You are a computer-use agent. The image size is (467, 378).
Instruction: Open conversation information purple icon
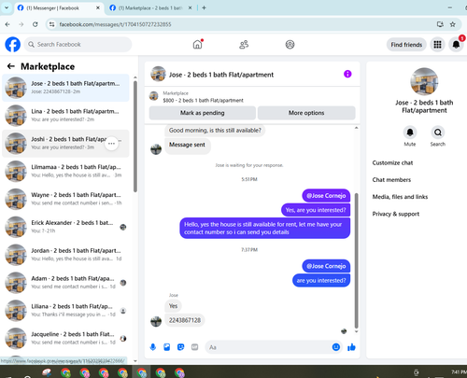click(x=347, y=74)
